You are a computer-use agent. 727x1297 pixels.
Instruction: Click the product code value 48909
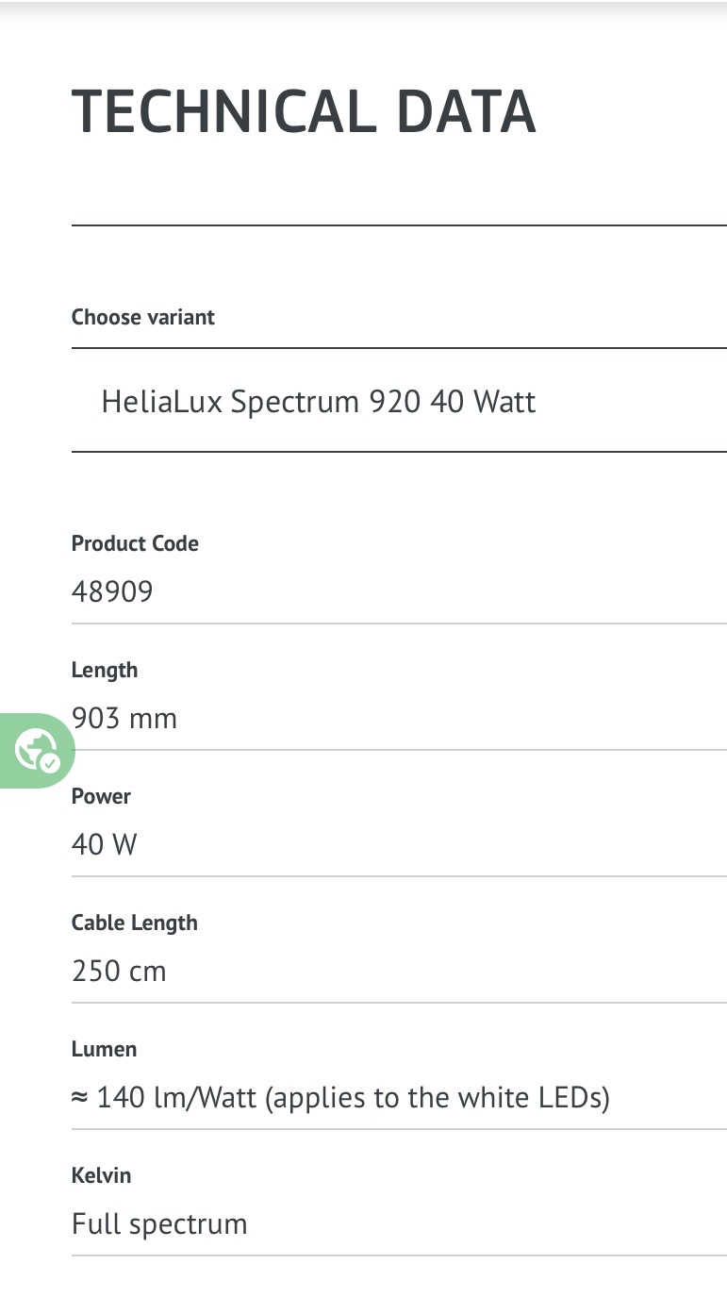tap(112, 592)
